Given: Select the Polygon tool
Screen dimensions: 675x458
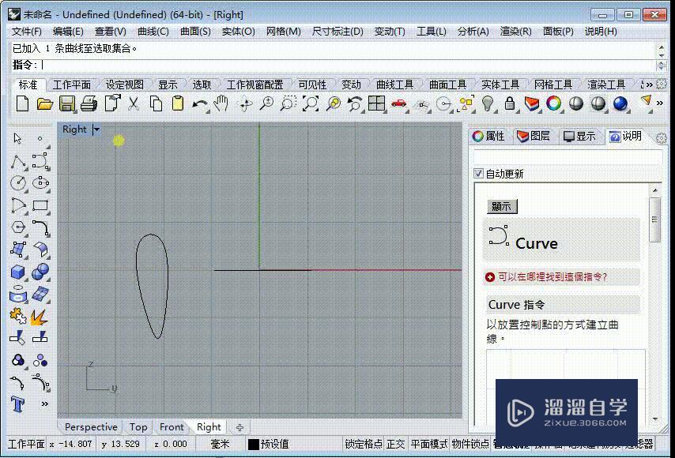Looking at the screenshot, I should (17, 227).
